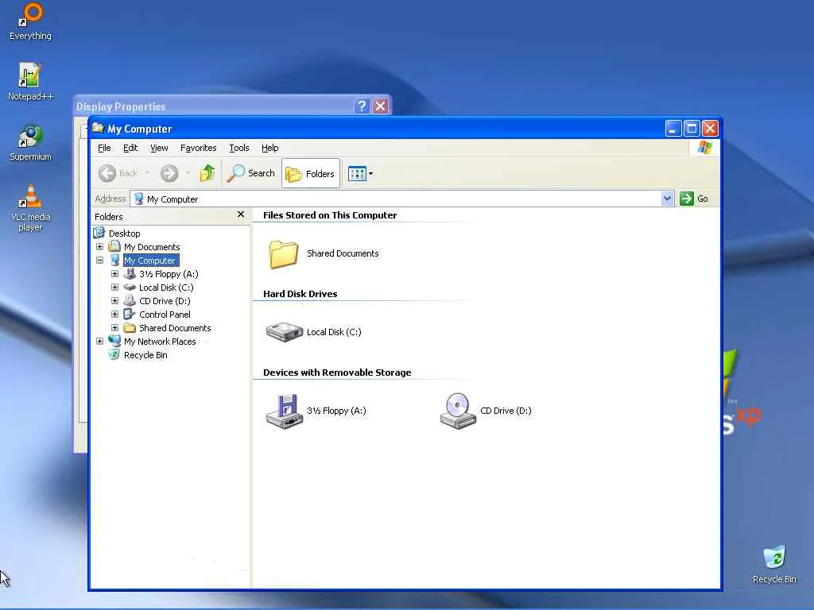The height and width of the screenshot is (610, 814).
Task: Click the Devices with Removable Storage header
Action: coord(337,373)
